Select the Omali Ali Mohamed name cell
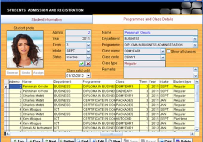Viewport: 203px width, 142px height. point(38,128)
